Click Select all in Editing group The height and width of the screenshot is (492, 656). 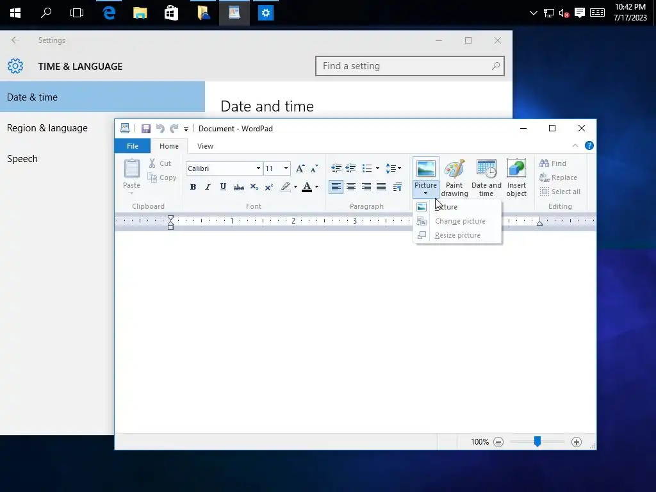coord(560,192)
